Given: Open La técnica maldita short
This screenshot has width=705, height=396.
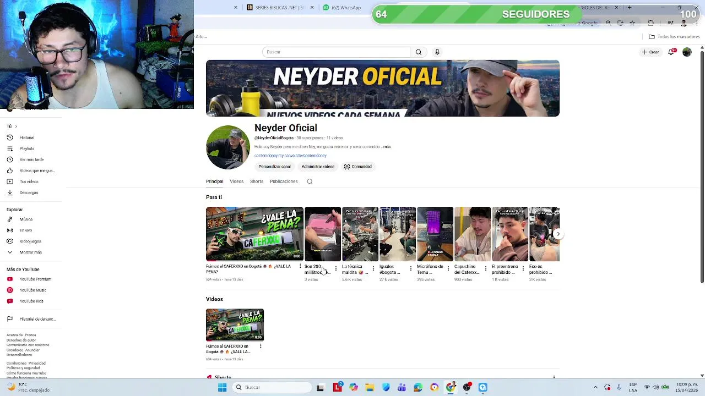Looking at the screenshot, I should (x=360, y=234).
